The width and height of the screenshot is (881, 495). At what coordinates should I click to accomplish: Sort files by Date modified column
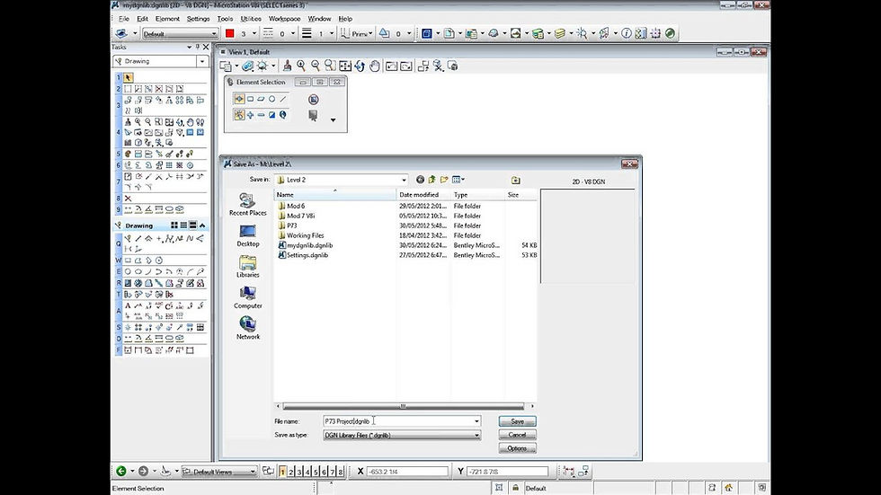pos(423,195)
